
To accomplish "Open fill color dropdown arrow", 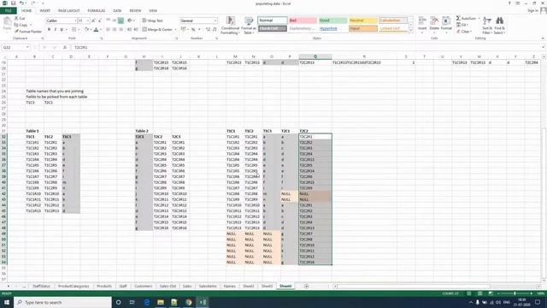I will 91,30.
